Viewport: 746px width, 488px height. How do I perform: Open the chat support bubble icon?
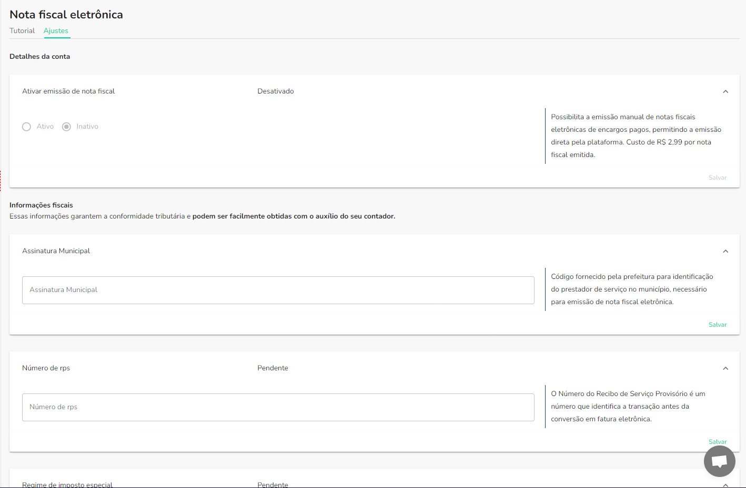[719, 461]
